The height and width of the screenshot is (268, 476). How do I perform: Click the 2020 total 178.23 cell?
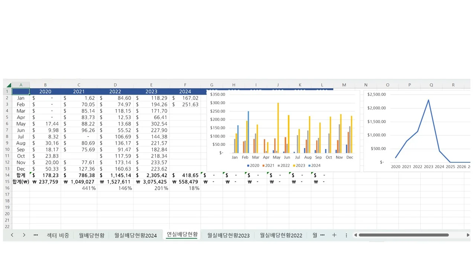[x=45, y=175]
